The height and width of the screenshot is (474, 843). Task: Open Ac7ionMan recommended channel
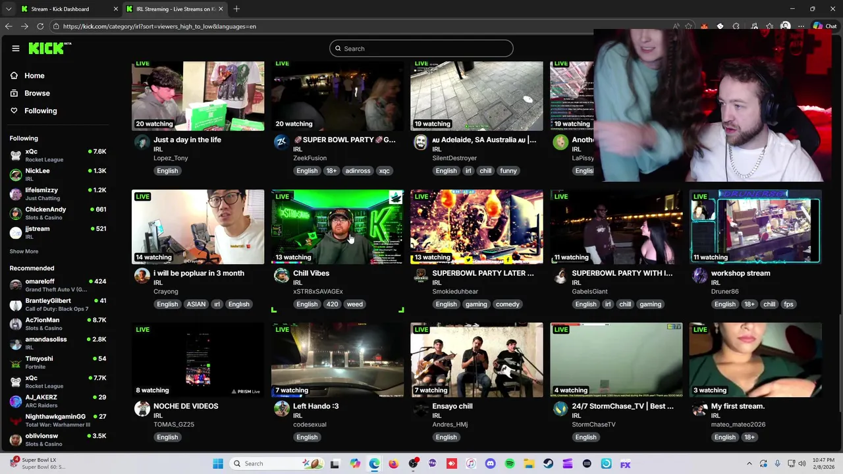tap(58, 324)
